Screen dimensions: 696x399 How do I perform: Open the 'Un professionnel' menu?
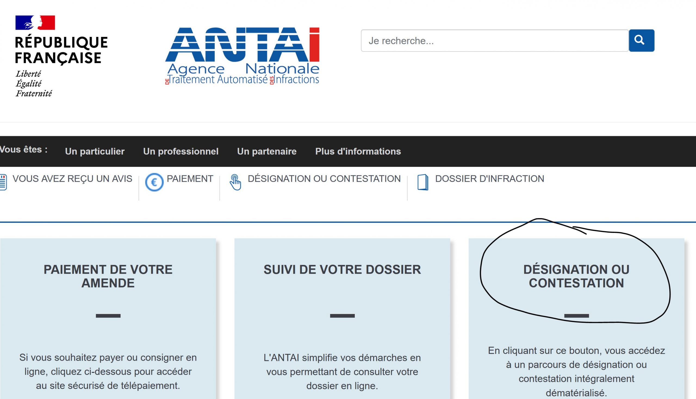point(181,151)
